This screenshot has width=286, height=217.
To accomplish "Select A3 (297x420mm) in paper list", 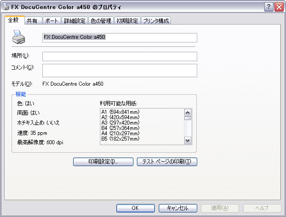I will click(120, 122).
